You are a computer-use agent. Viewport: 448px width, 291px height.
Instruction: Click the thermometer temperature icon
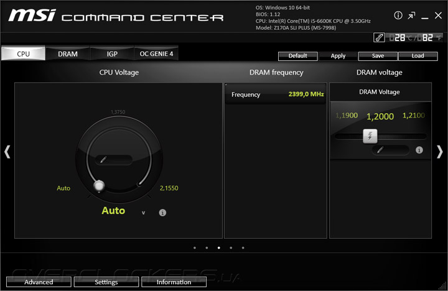coord(379,37)
